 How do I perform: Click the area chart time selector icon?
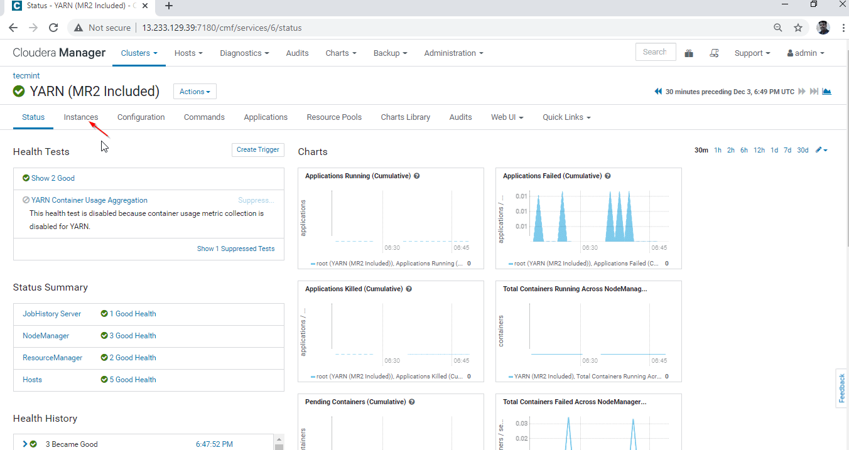(827, 92)
